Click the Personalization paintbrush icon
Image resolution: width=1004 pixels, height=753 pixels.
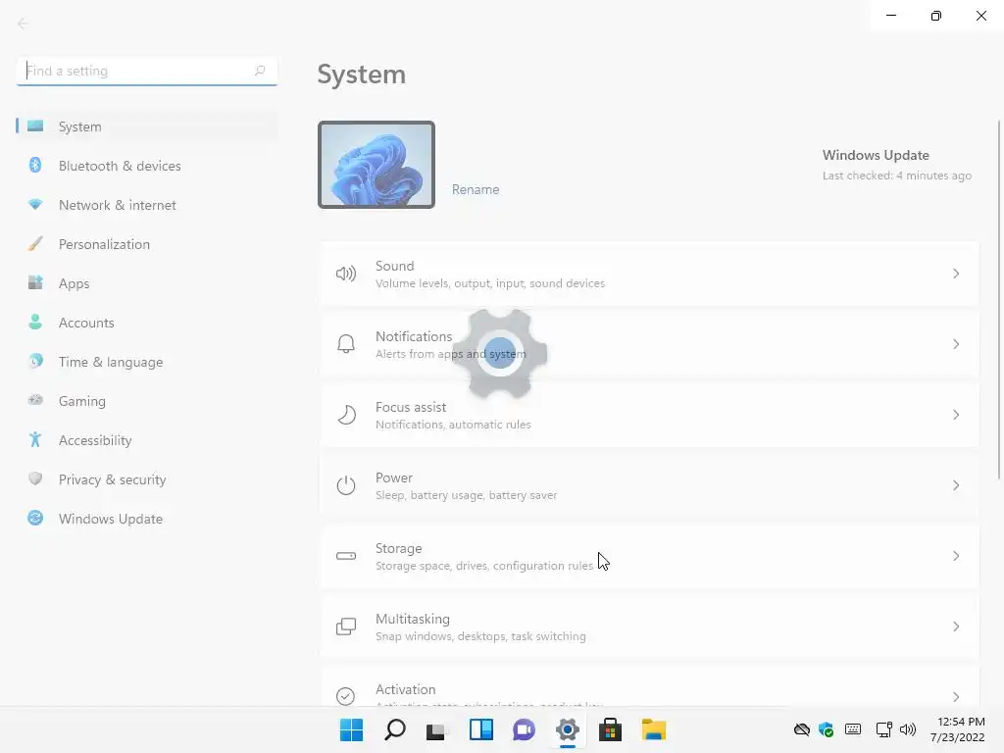tap(35, 244)
